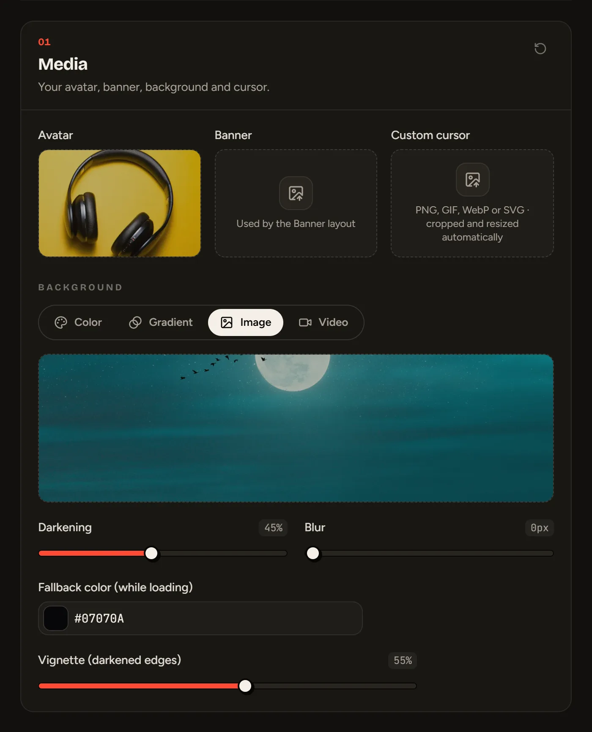Click the #07070A hex color field
The width and height of the screenshot is (592, 732).
pos(200,618)
